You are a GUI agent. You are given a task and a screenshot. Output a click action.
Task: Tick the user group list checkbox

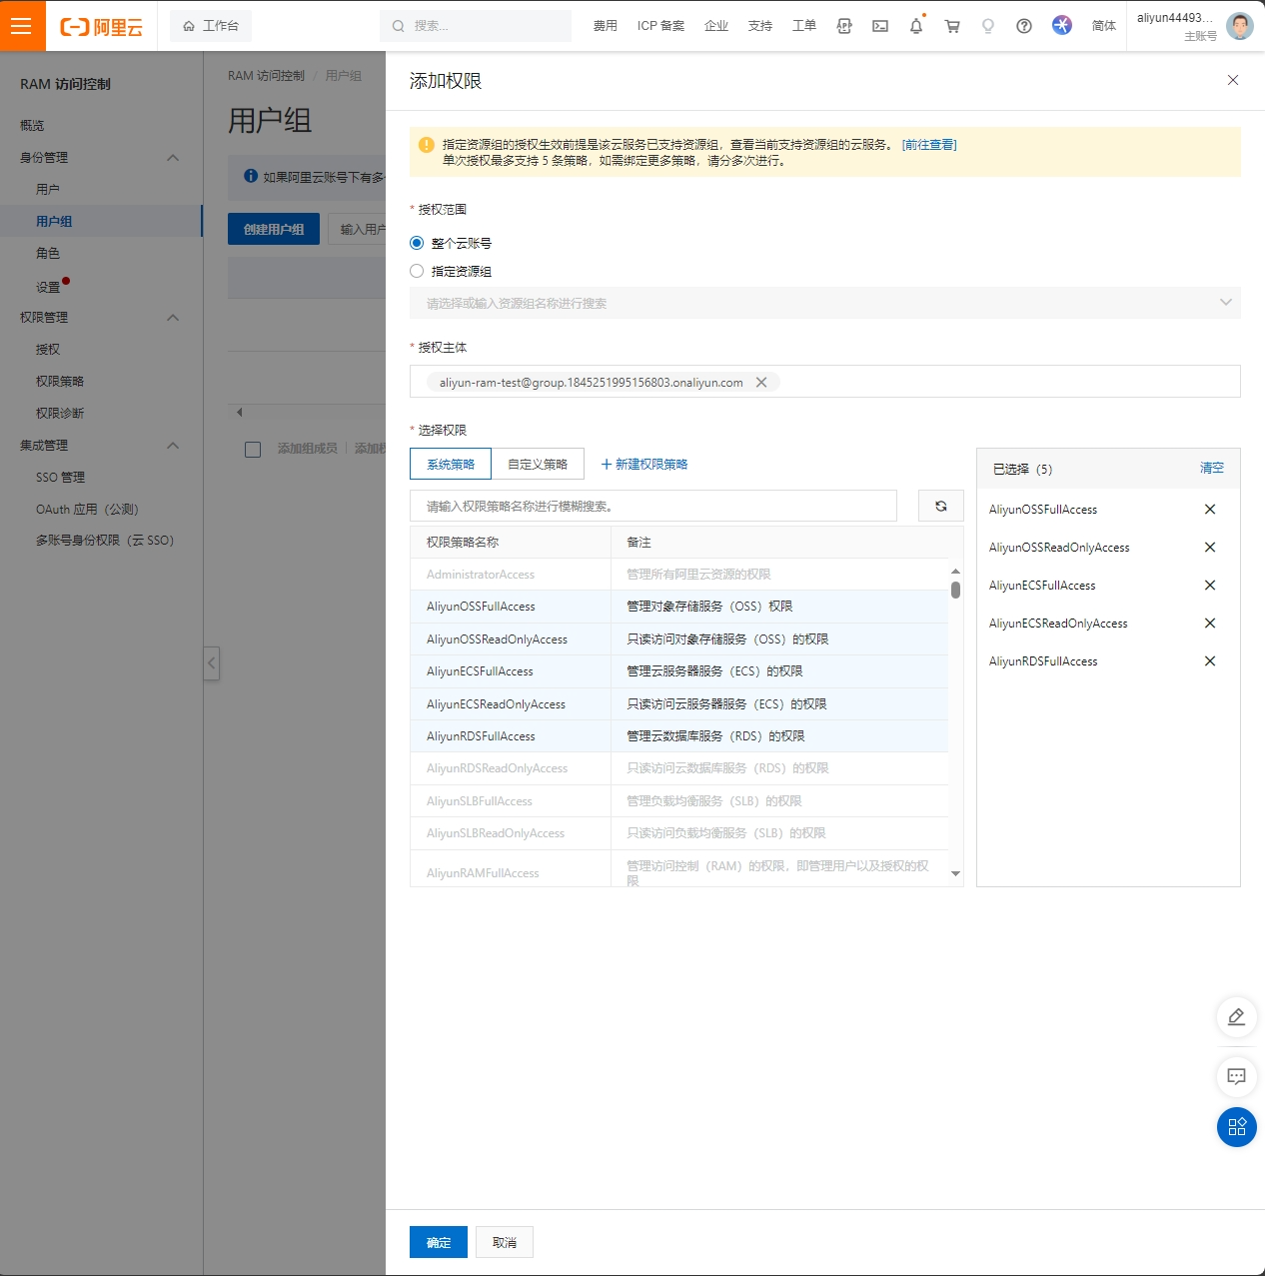[x=253, y=450]
